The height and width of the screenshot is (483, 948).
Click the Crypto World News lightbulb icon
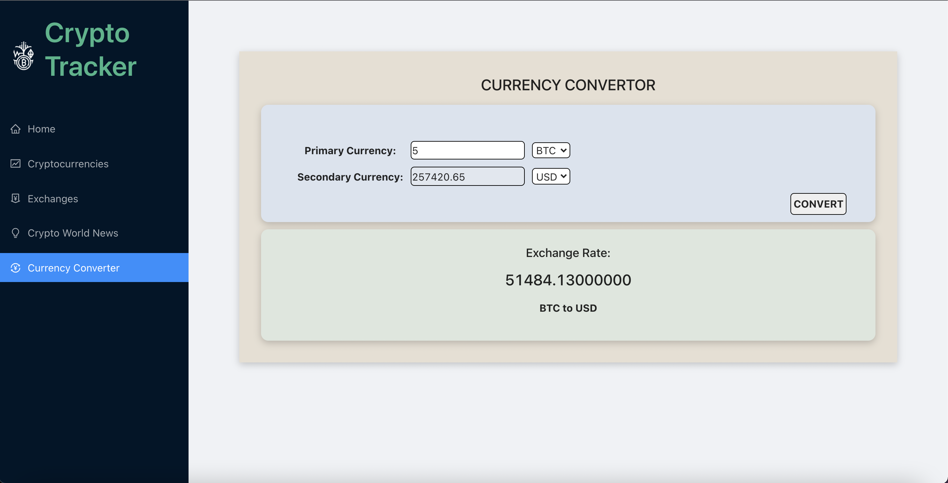point(15,233)
